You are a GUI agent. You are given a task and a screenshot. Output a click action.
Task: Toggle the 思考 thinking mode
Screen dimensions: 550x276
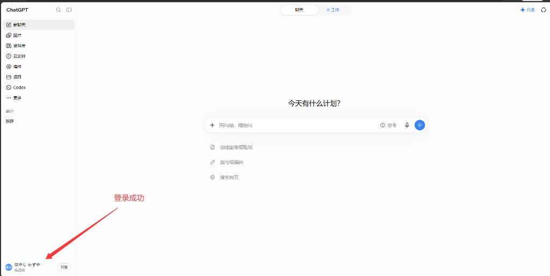[388, 125]
